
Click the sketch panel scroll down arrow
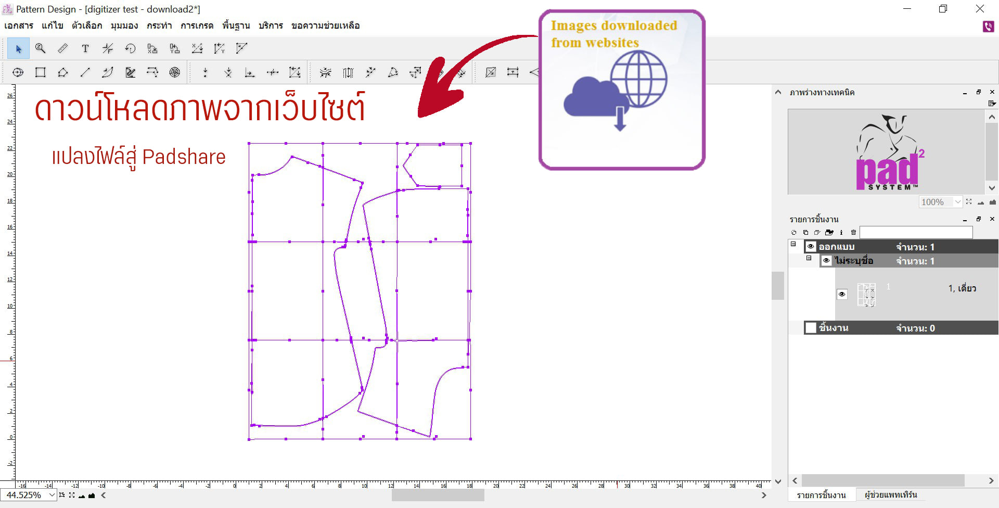coord(992,188)
